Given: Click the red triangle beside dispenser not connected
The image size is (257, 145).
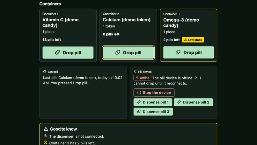Looking at the screenshot, I should (45, 136).
